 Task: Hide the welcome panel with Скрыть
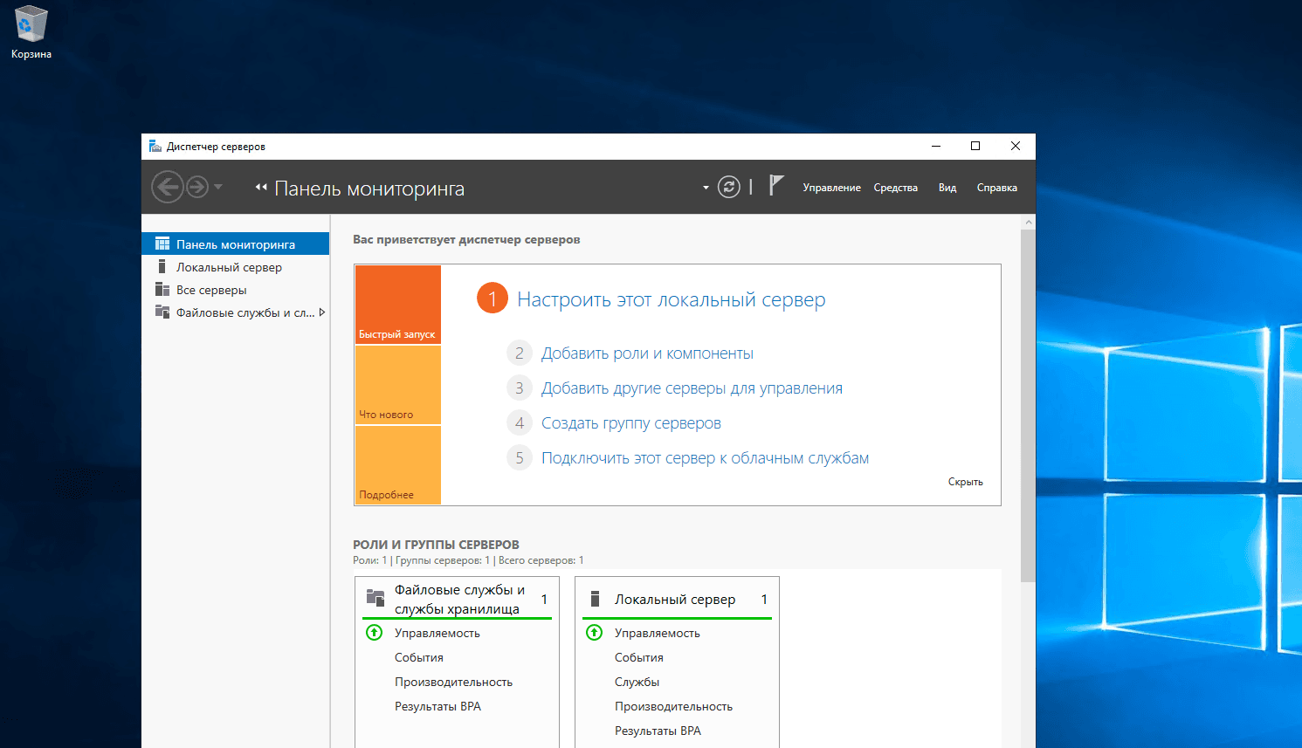click(965, 482)
